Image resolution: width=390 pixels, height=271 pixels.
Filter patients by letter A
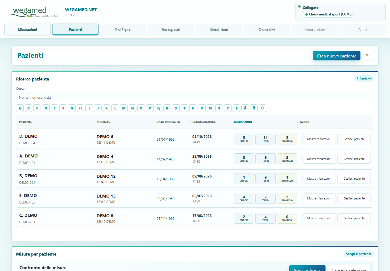pyautogui.click(x=20, y=108)
